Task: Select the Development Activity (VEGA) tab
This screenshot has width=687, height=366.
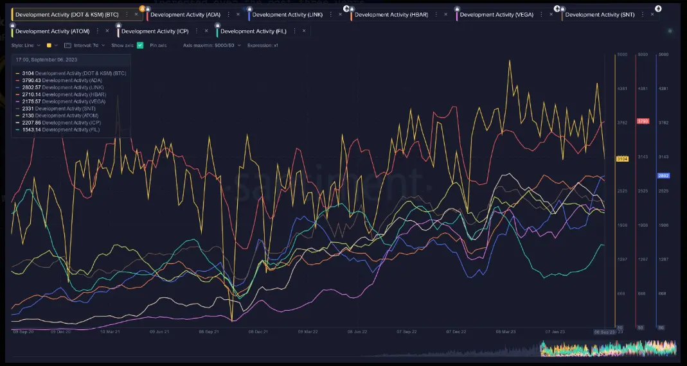Action: [x=496, y=14]
